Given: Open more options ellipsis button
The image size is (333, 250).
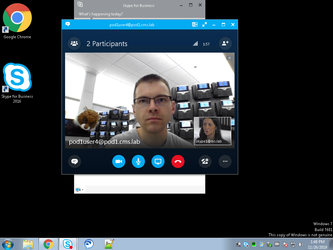Looking at the screenshot, I should (x=225, y=161).
